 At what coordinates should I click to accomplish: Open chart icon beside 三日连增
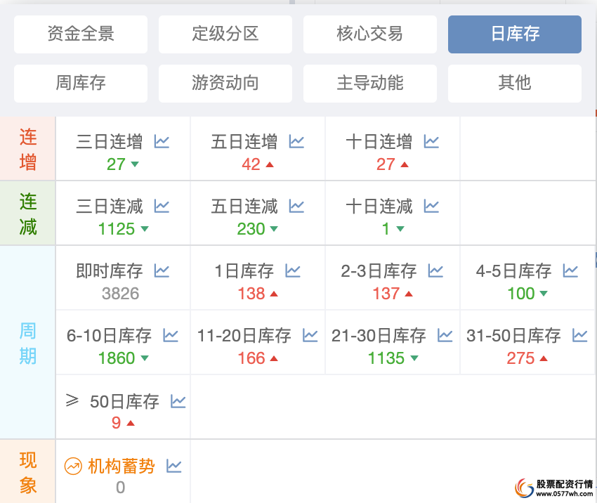coord(162,142)
